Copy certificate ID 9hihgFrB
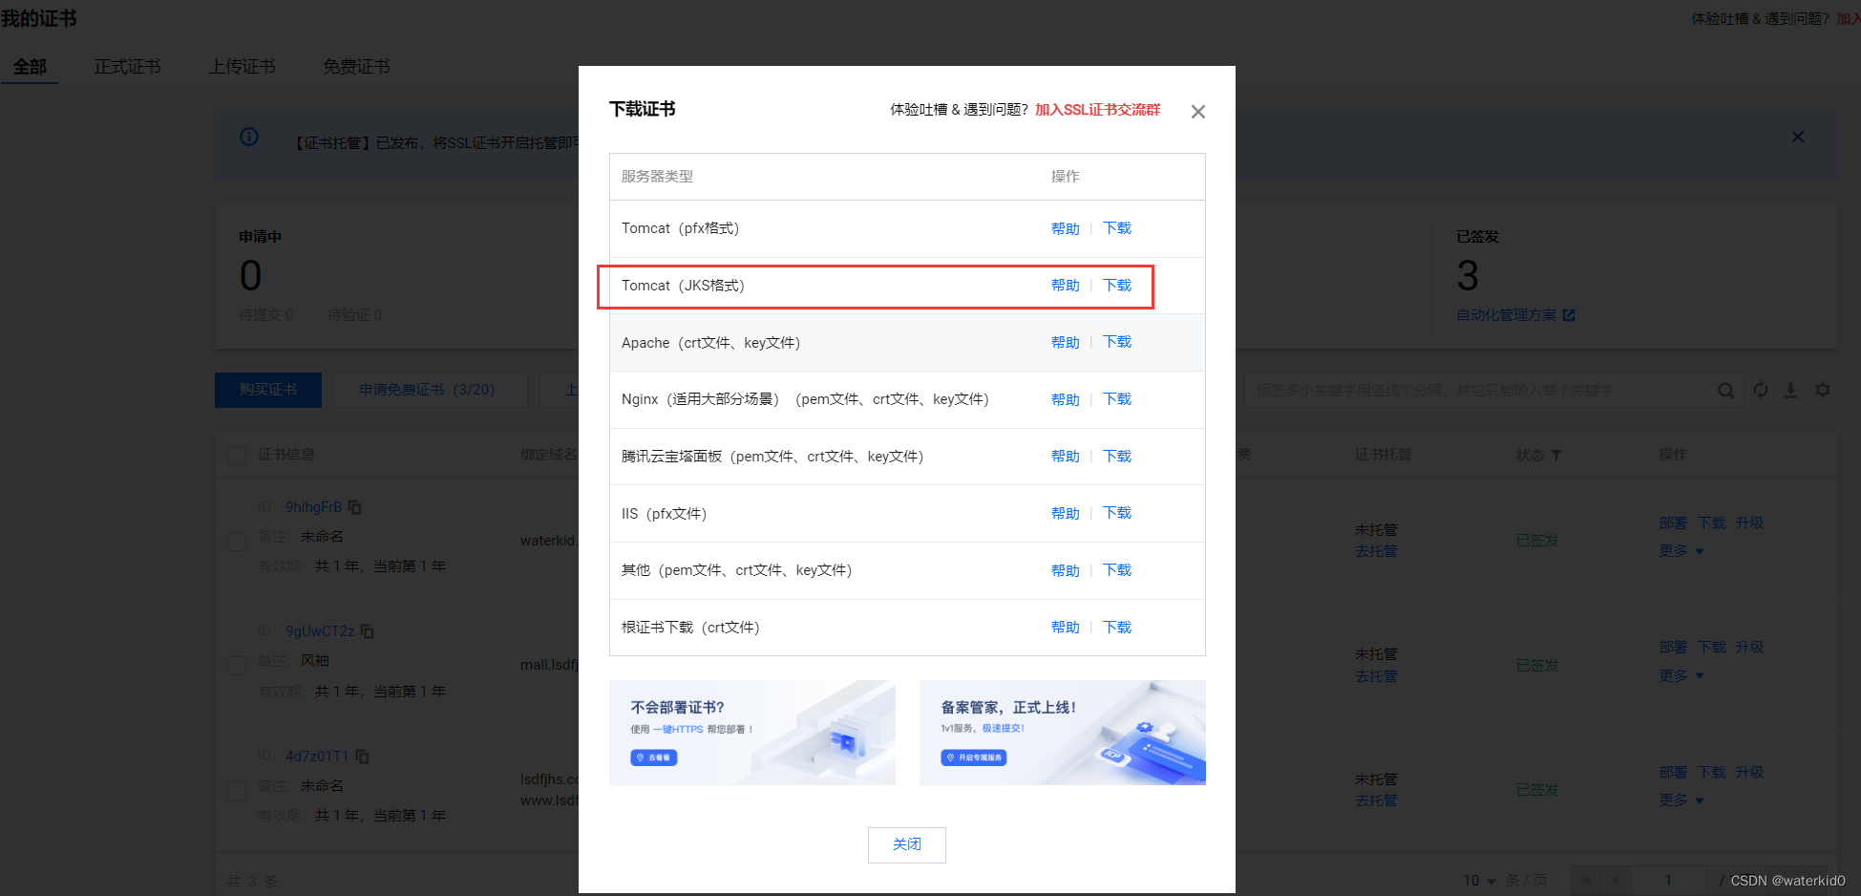Image resolution: width=1861 pixels, height=896 pixels. pyautogui.click(x=354, y=507)
